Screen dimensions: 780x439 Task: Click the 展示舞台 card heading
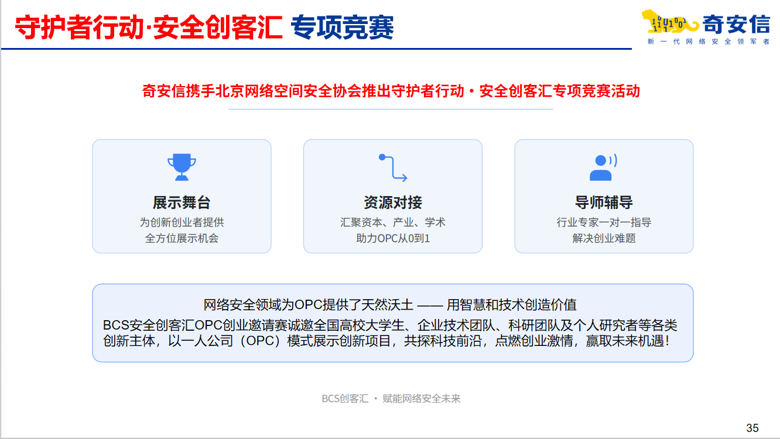182,203
